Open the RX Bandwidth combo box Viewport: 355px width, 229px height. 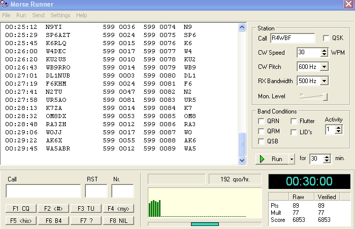[325, 81]
